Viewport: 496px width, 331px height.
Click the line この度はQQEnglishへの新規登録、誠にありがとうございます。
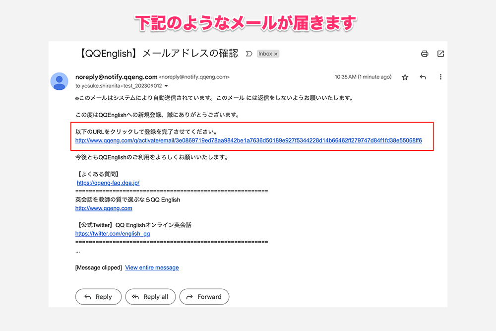(x=158, y=115)
